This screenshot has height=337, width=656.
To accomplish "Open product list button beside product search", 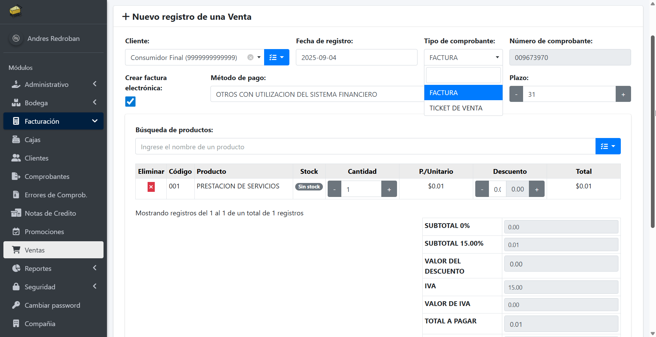I will click(608, 146).
